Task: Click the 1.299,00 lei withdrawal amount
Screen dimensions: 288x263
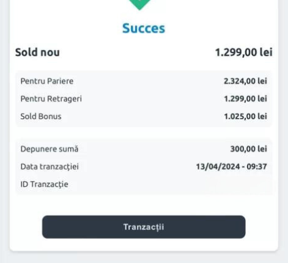Action: 246,99
